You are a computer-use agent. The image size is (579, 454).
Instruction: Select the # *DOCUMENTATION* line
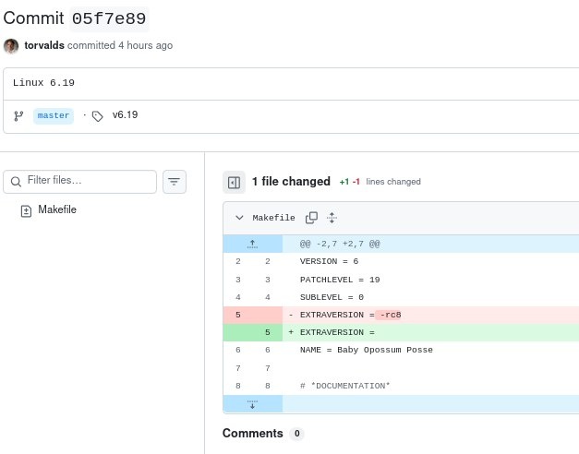point(344,386)
